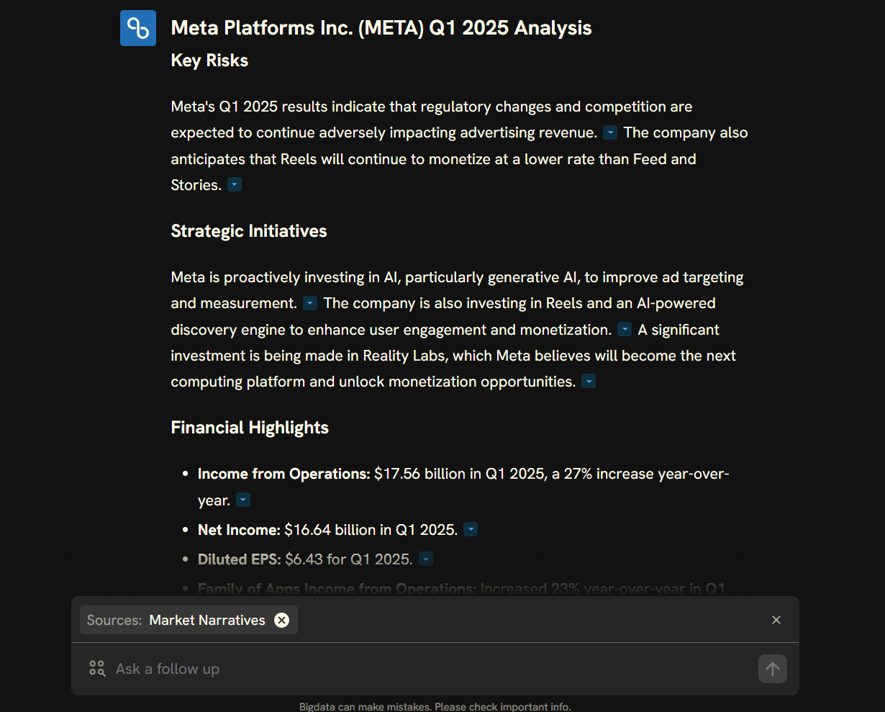Click the Bigdata logo icon beside the title
Viewport: 885px width, 712px height.
click(x=138, y=28)
